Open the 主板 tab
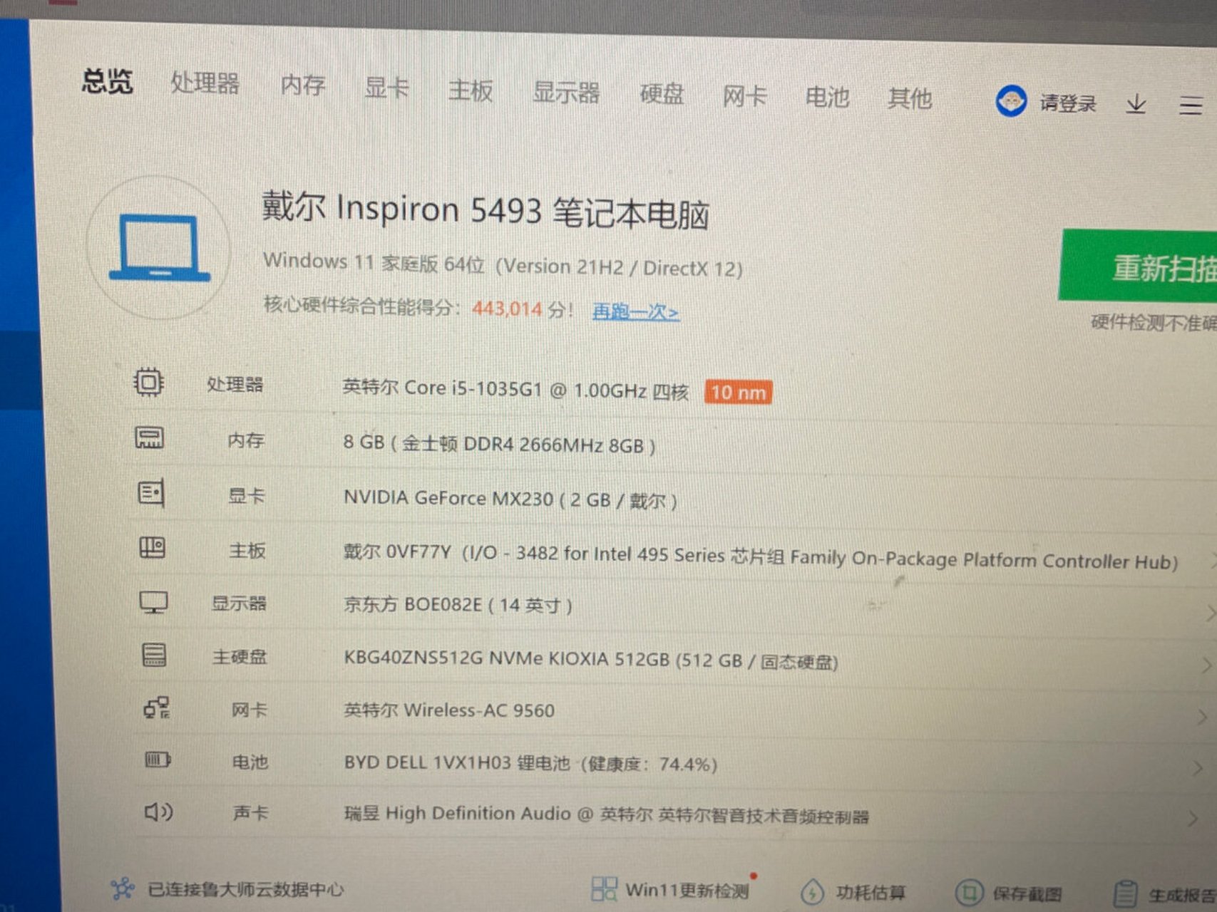Viewport: 1217px width, 912px height. click(471, 90)
